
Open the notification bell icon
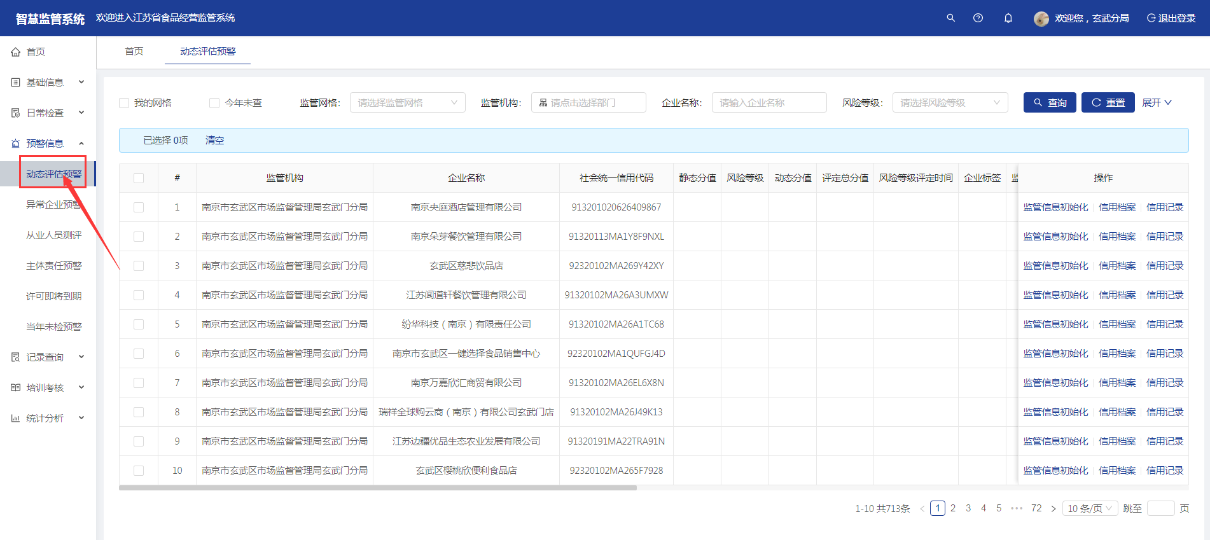[x=1008, y=18]
